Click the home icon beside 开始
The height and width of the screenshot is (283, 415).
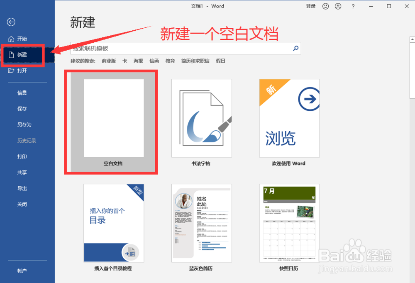[x=11, y=39]
